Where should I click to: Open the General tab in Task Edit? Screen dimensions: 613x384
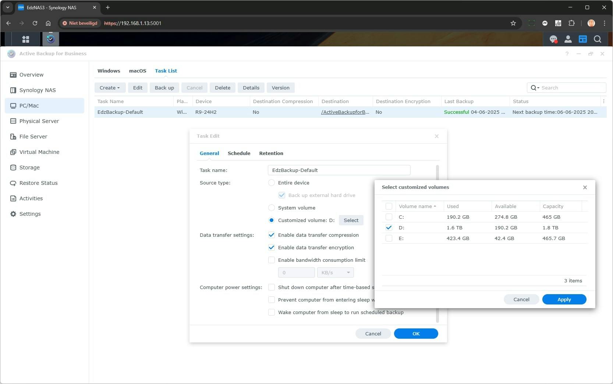209,153
